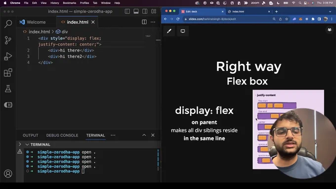This screenshot has height=189, width=336.
Task: Close the 'Edit: deck' browser tab
Action: [222, 11]
